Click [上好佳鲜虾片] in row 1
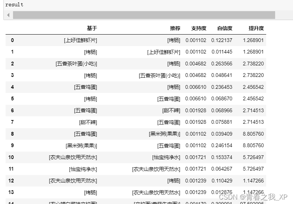Viewport: 293px width, 204px height. coord(164,52)
